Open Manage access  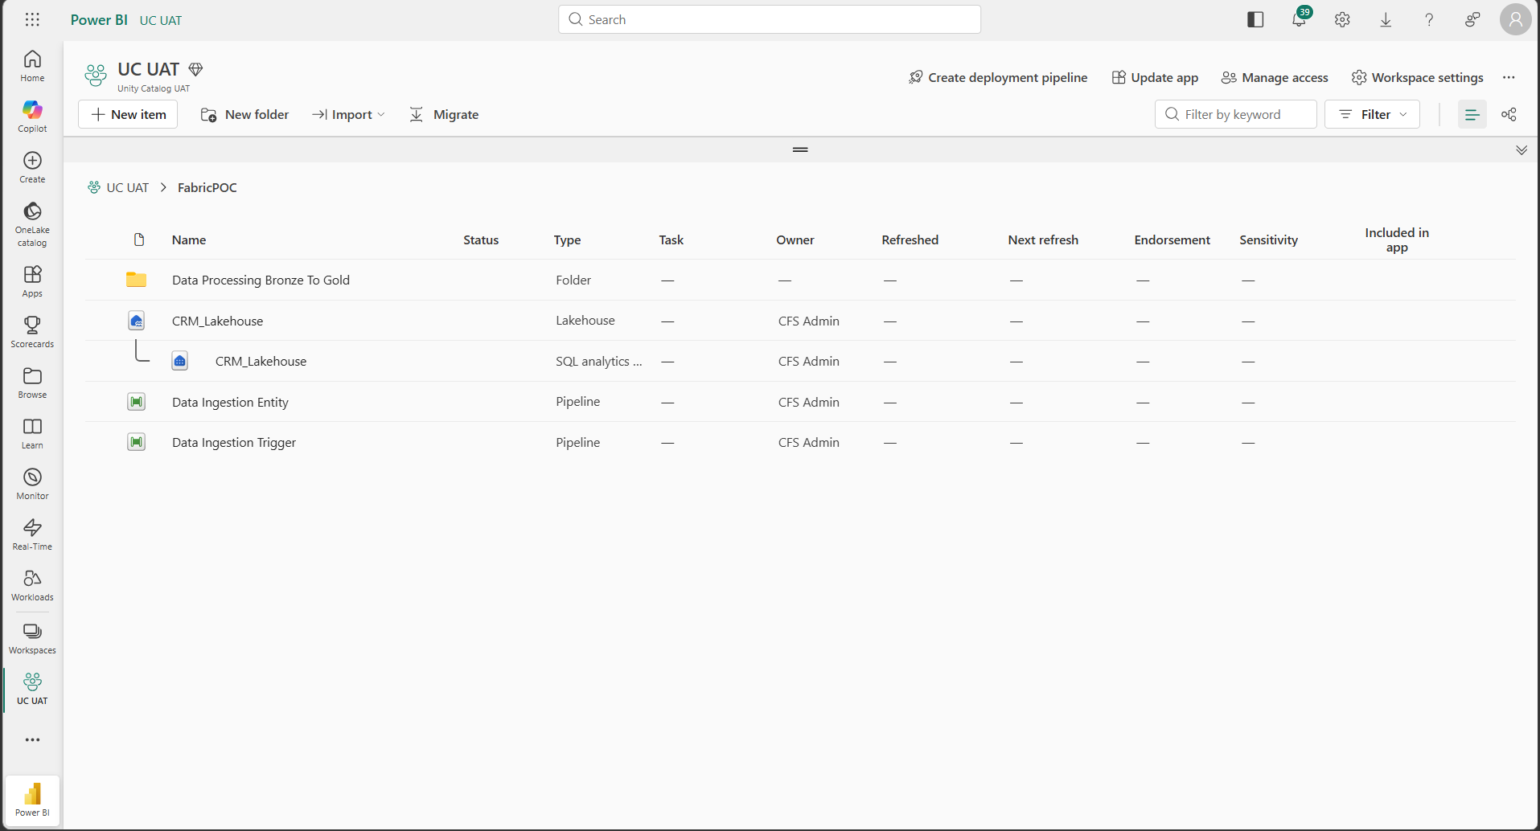1275,77
